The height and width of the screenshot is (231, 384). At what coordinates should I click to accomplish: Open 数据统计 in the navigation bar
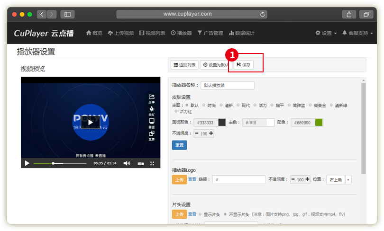click(x=242, y=33)
